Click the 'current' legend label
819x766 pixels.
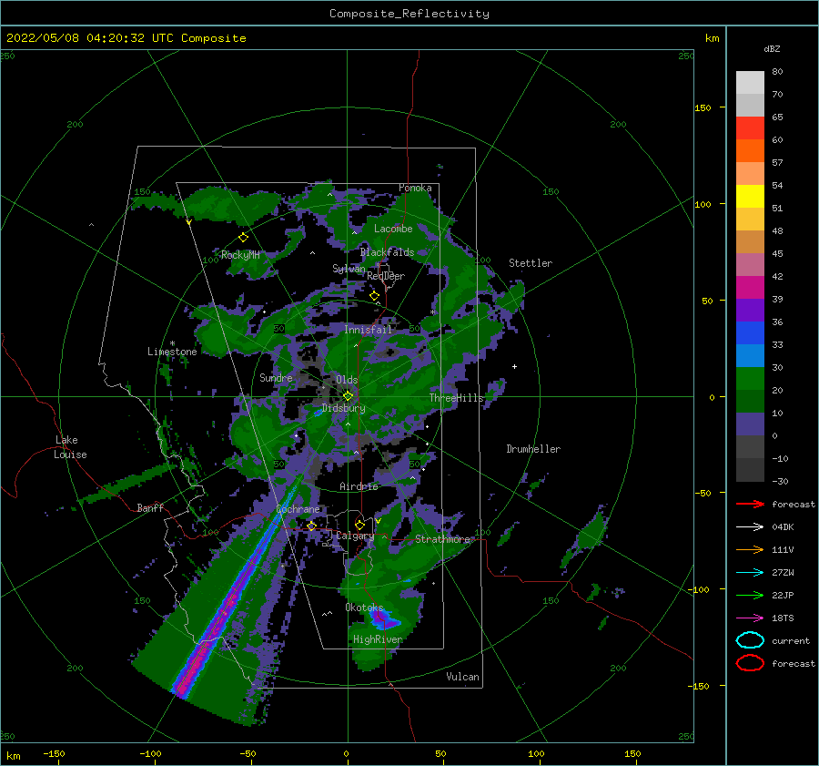(791, 640)
